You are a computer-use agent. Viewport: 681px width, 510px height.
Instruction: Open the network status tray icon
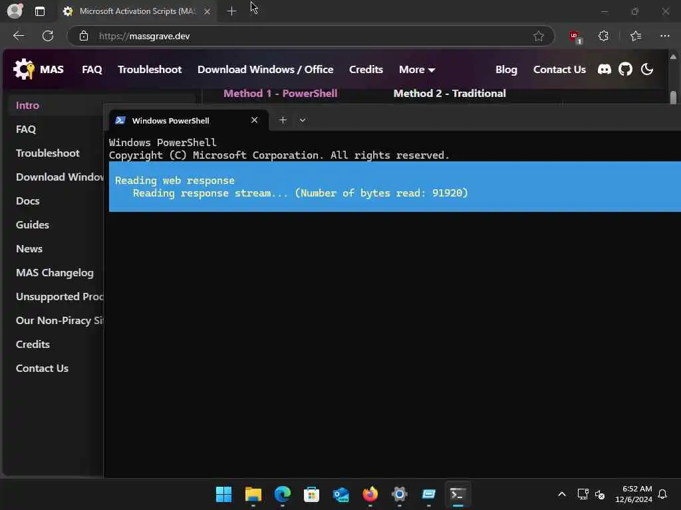(583, 494)
